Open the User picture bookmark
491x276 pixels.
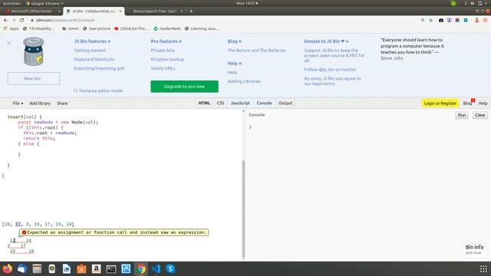click(x=97, y=28)
